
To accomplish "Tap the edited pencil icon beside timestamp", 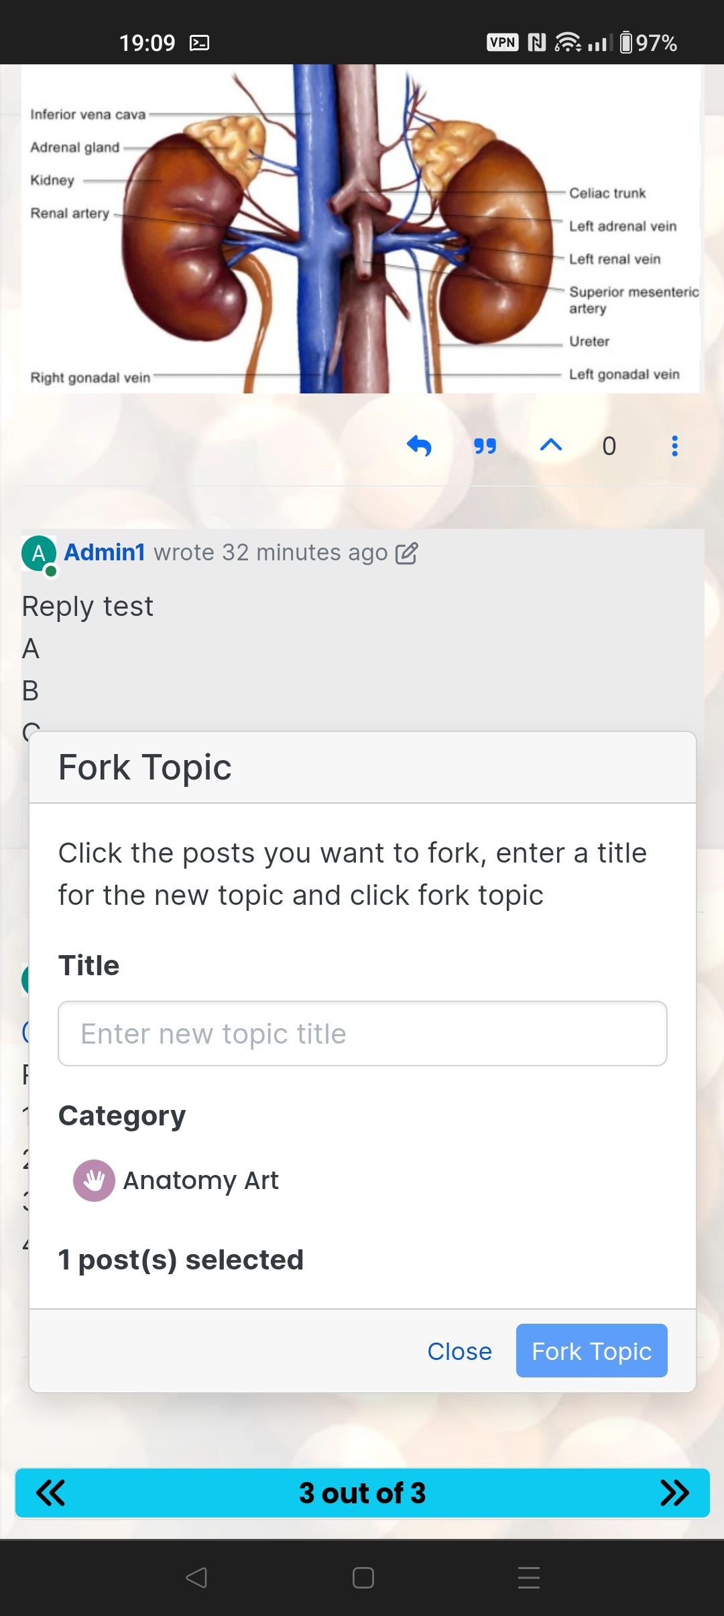I will point(406,553).
